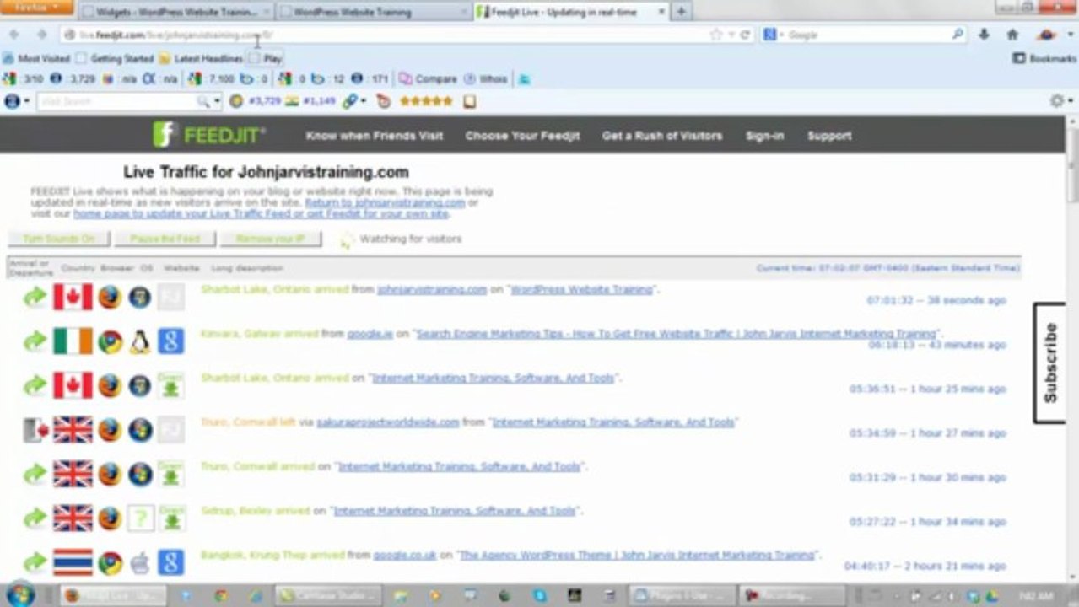Image resolution: width=1079 pixels, height=607 pixels.
Task: Click the search magnifier in the Google box
Action: [958, 35]
